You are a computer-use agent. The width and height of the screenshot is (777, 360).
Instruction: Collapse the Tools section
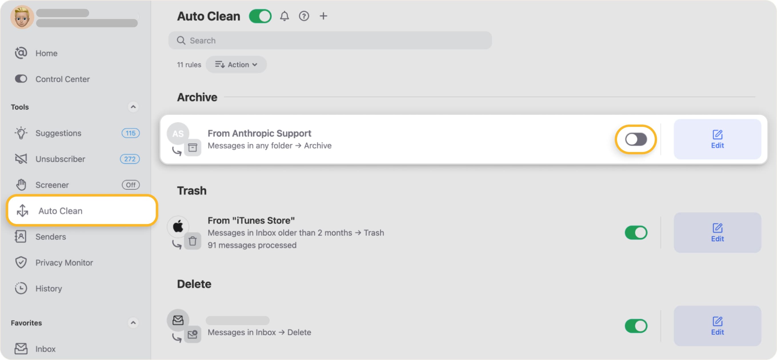(x=133, y=107)
